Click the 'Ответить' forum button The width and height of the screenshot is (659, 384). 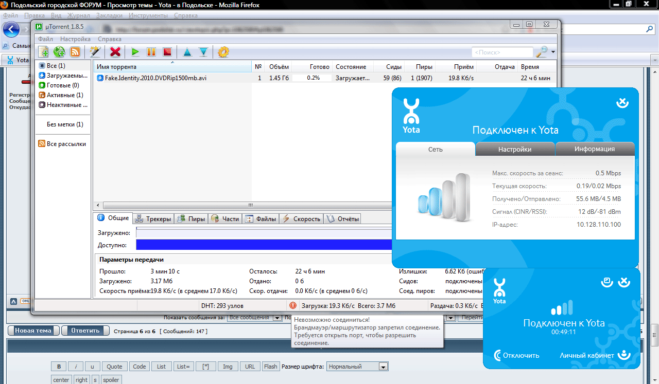coord(85,331)
